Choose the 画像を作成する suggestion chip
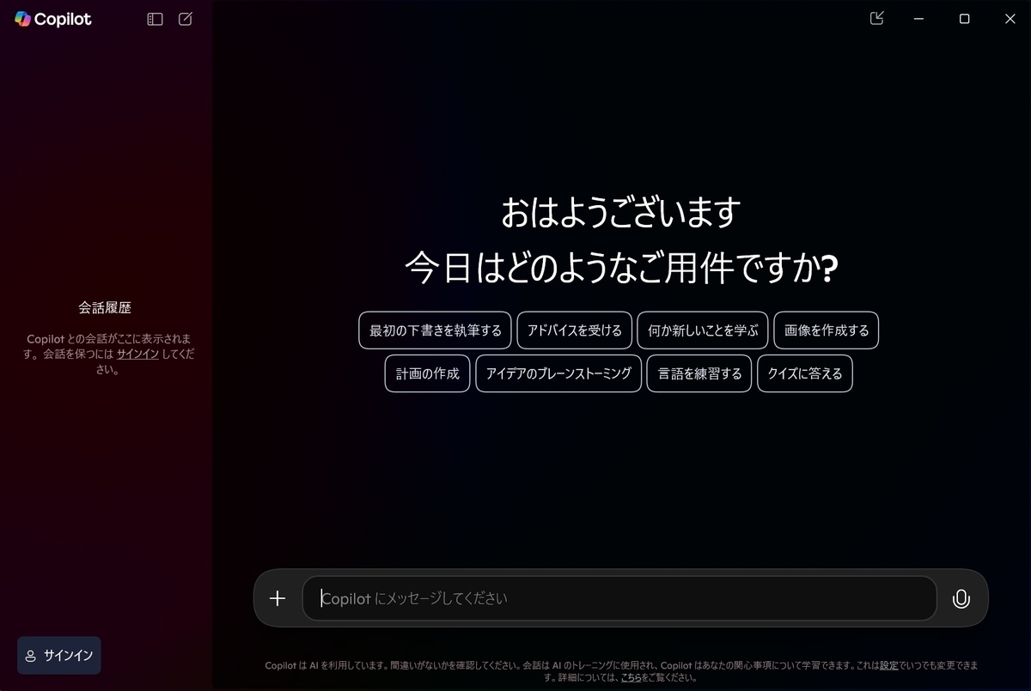This screenshot has width=1031, height=691. point(827,330)
